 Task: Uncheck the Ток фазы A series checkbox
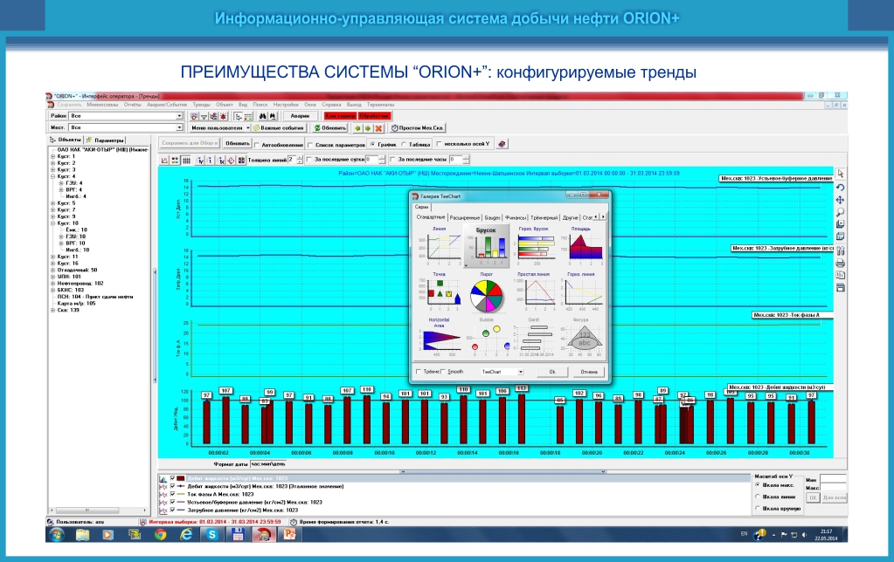(172, 494)
